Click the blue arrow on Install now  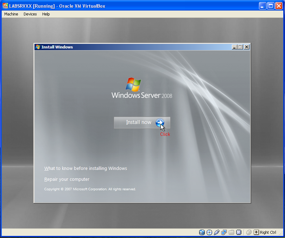coord(160,123)
